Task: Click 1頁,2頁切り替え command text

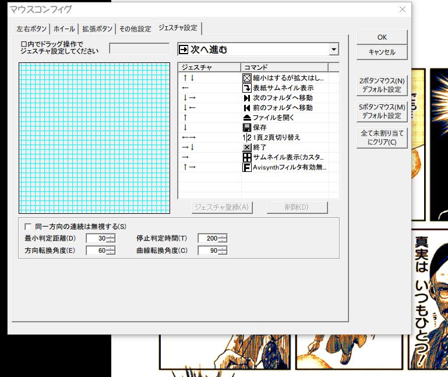Action: (x=276, y=138)
